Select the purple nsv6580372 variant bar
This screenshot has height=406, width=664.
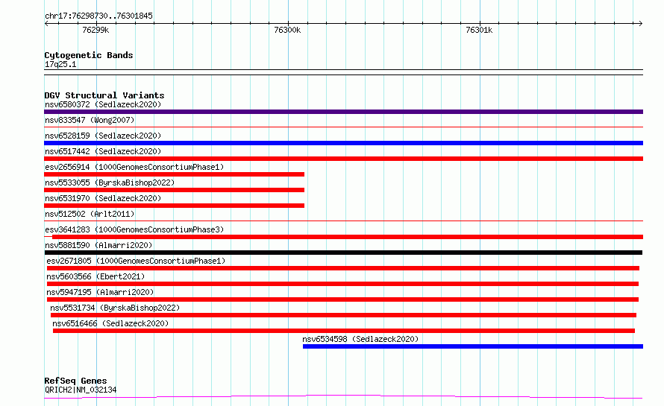pyautogui.click(x=343, y=112)
